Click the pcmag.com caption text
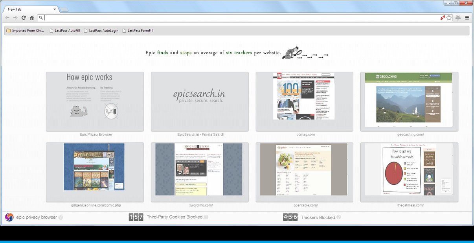474x243 pixels. pyautogui.click(x=305, y=134)
